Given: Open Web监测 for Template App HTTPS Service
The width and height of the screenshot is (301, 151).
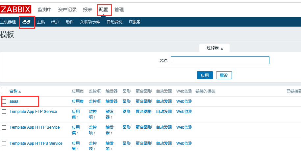Looking at the screenshot, I should click(184, 143).
